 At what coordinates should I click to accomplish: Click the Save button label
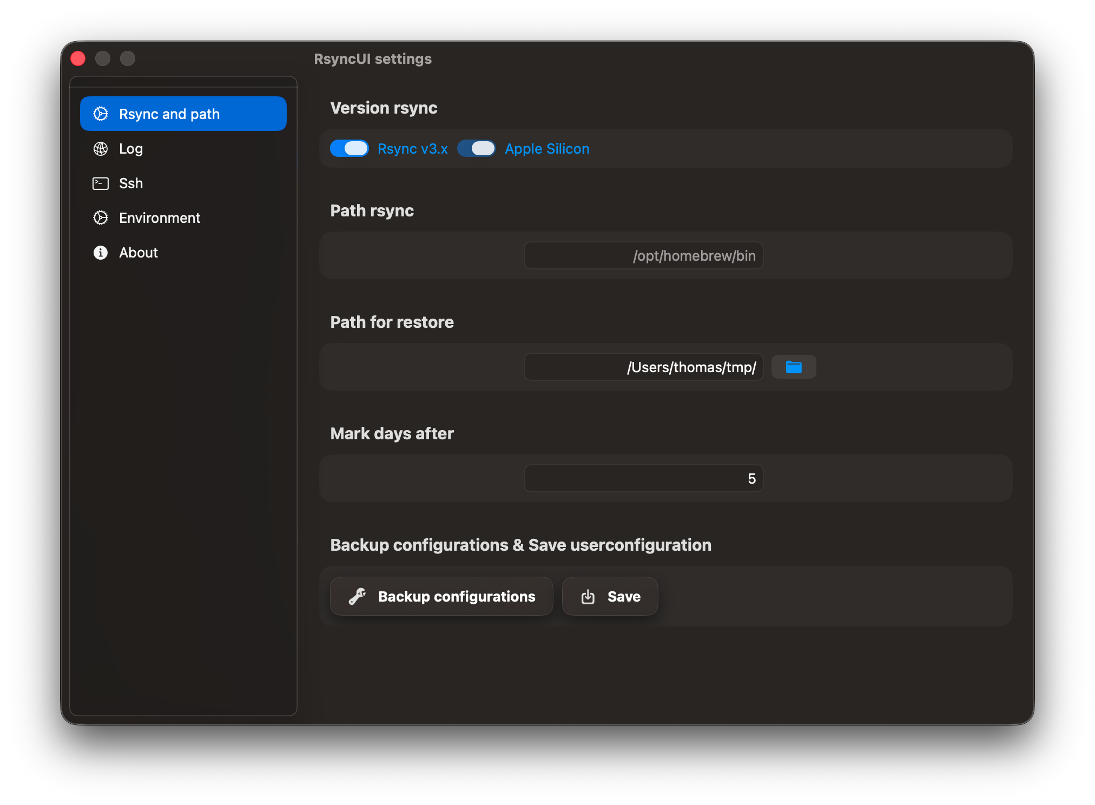(624, 597)
